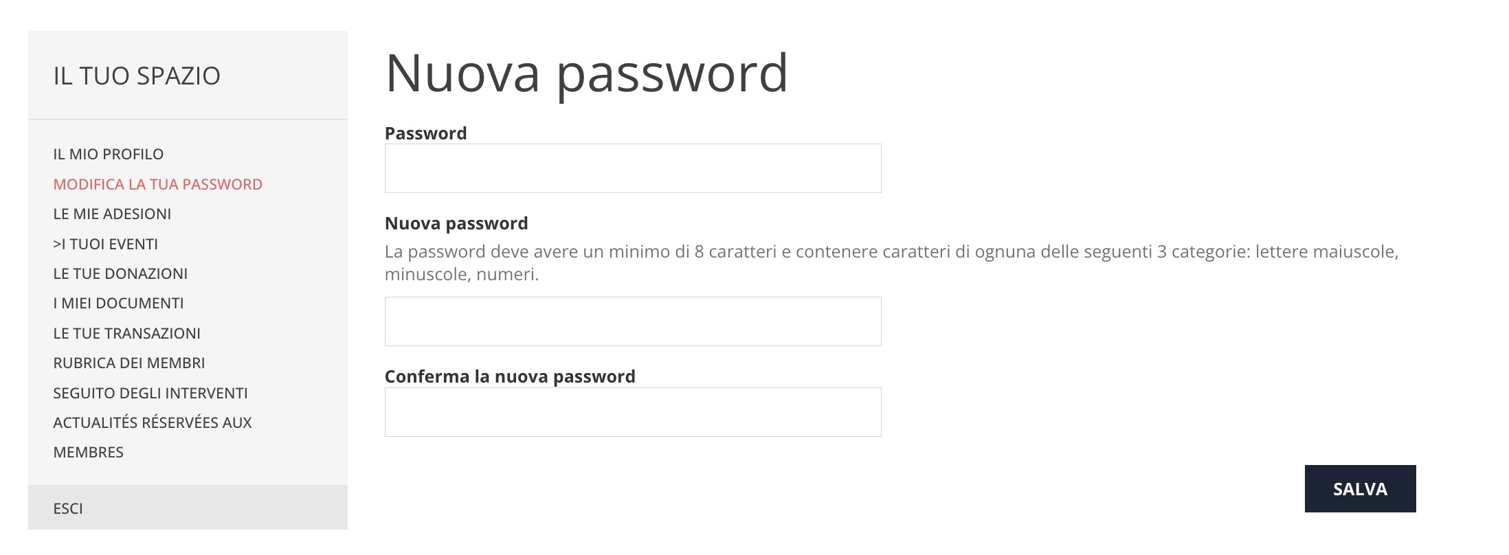Open I MIEI DOCUMENTI
This screenshot has width=1509, height=555.
pyautogui.click(x=118, y=303)
